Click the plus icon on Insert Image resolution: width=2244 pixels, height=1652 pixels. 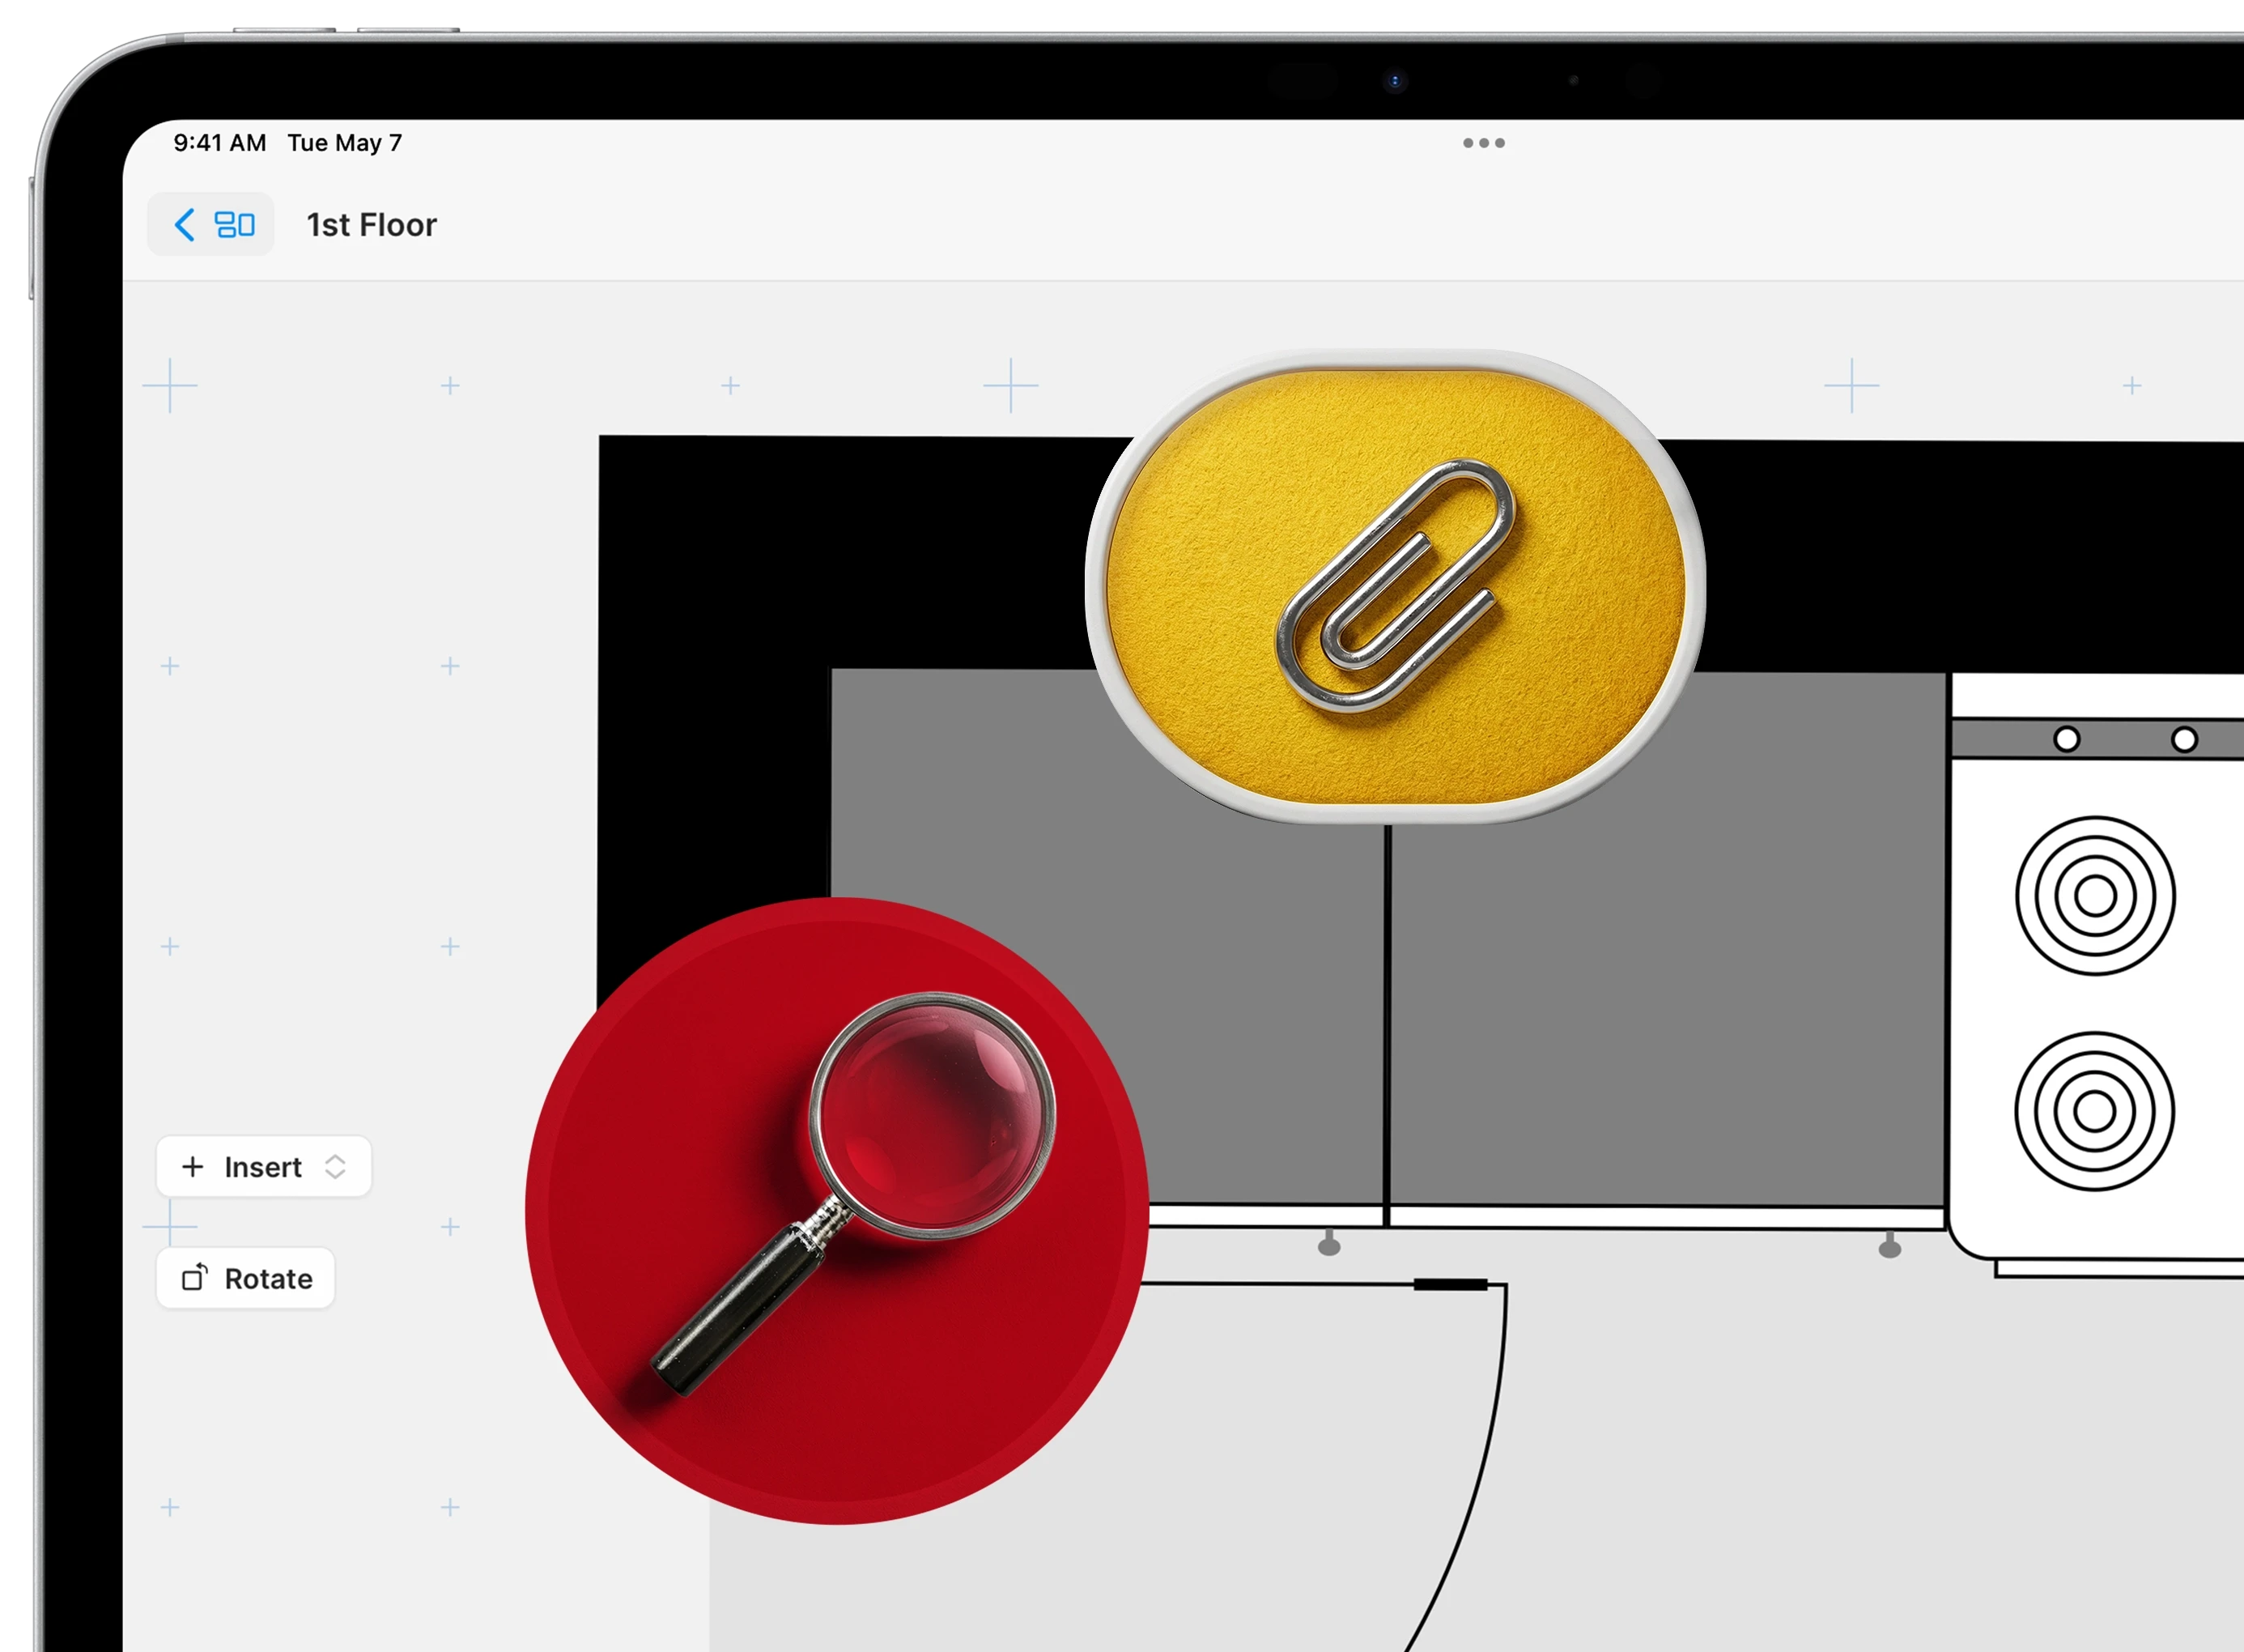click(x=193, y=1167)
